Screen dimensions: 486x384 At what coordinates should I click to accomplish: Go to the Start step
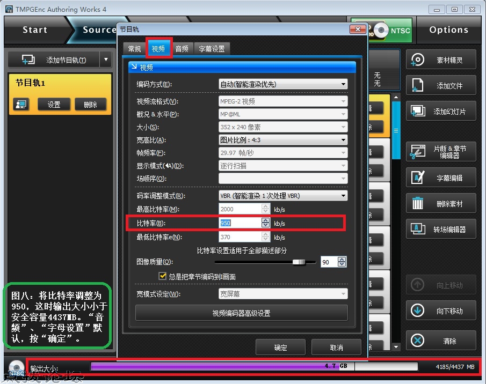(x=35, y=30)
